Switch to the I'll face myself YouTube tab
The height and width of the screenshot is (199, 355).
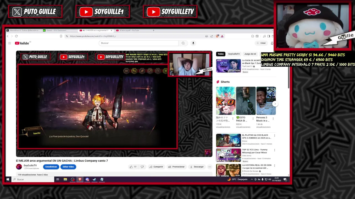pyautogui.click(x=129, y=30)
